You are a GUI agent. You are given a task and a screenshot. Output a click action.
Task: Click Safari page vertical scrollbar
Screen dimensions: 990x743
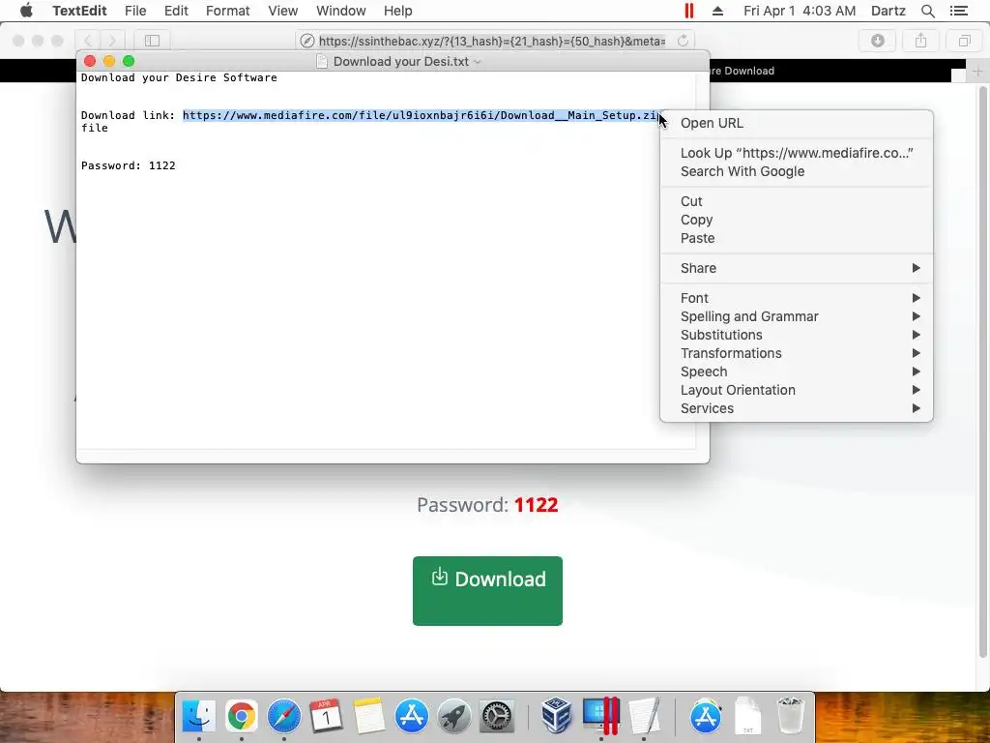coord(982,371)
